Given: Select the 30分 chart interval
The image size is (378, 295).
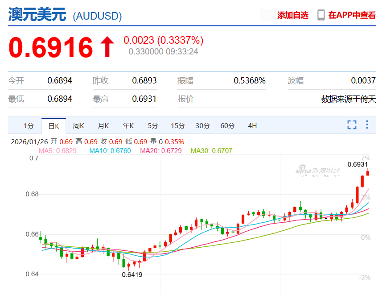Looking at the screenshot, I should 203,126.
